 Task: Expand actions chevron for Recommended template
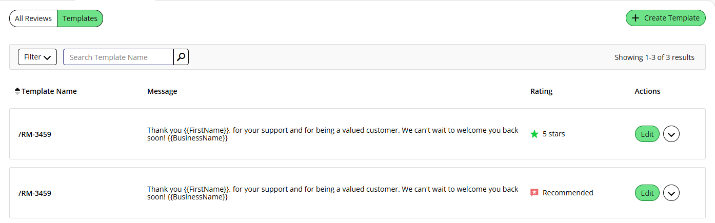[671, 193]
